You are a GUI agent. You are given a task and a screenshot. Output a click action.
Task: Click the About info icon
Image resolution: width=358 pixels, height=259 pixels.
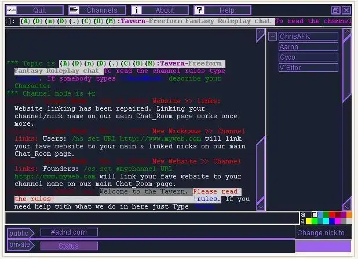click(x=137, y=10)
